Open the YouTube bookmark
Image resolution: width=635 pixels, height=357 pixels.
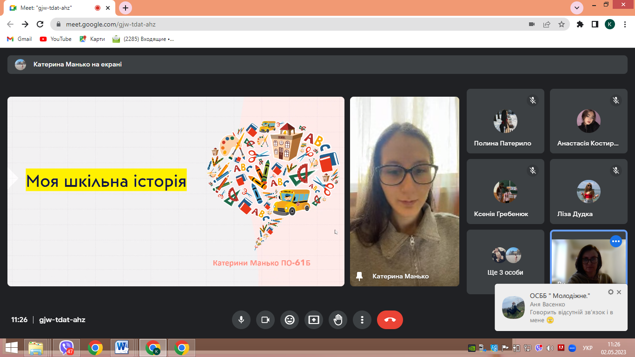(56, 39)
